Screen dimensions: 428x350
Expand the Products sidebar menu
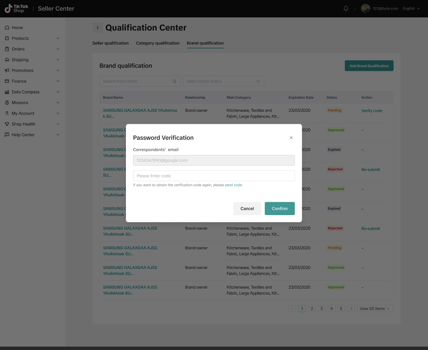[58, 38]
